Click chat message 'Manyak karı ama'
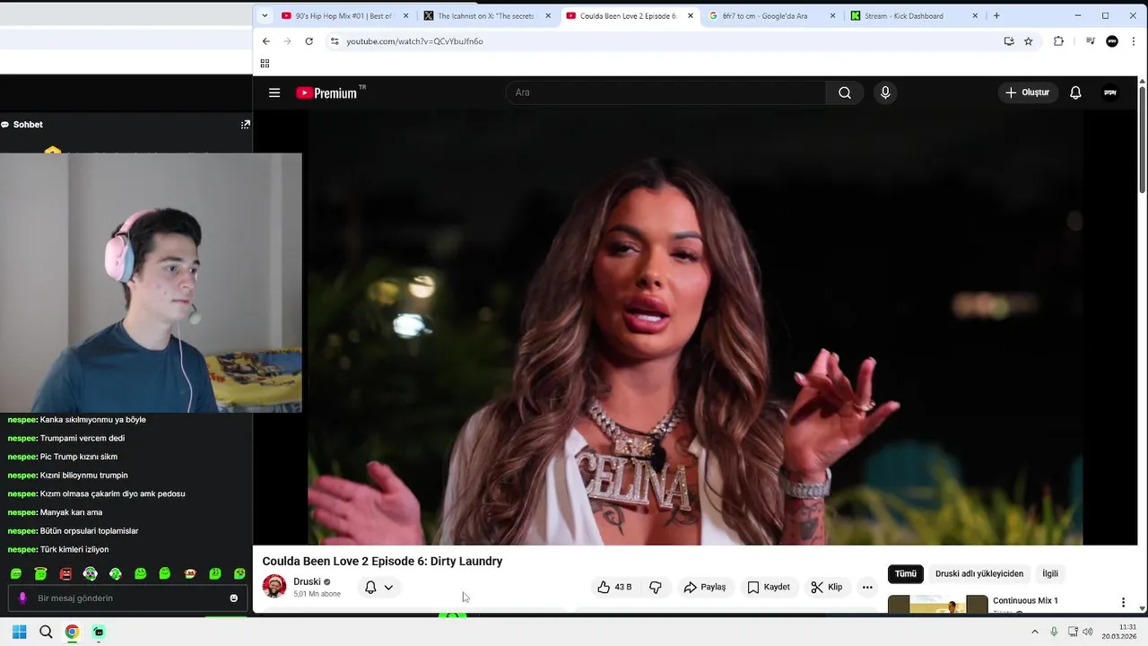 tap(71, 512)
